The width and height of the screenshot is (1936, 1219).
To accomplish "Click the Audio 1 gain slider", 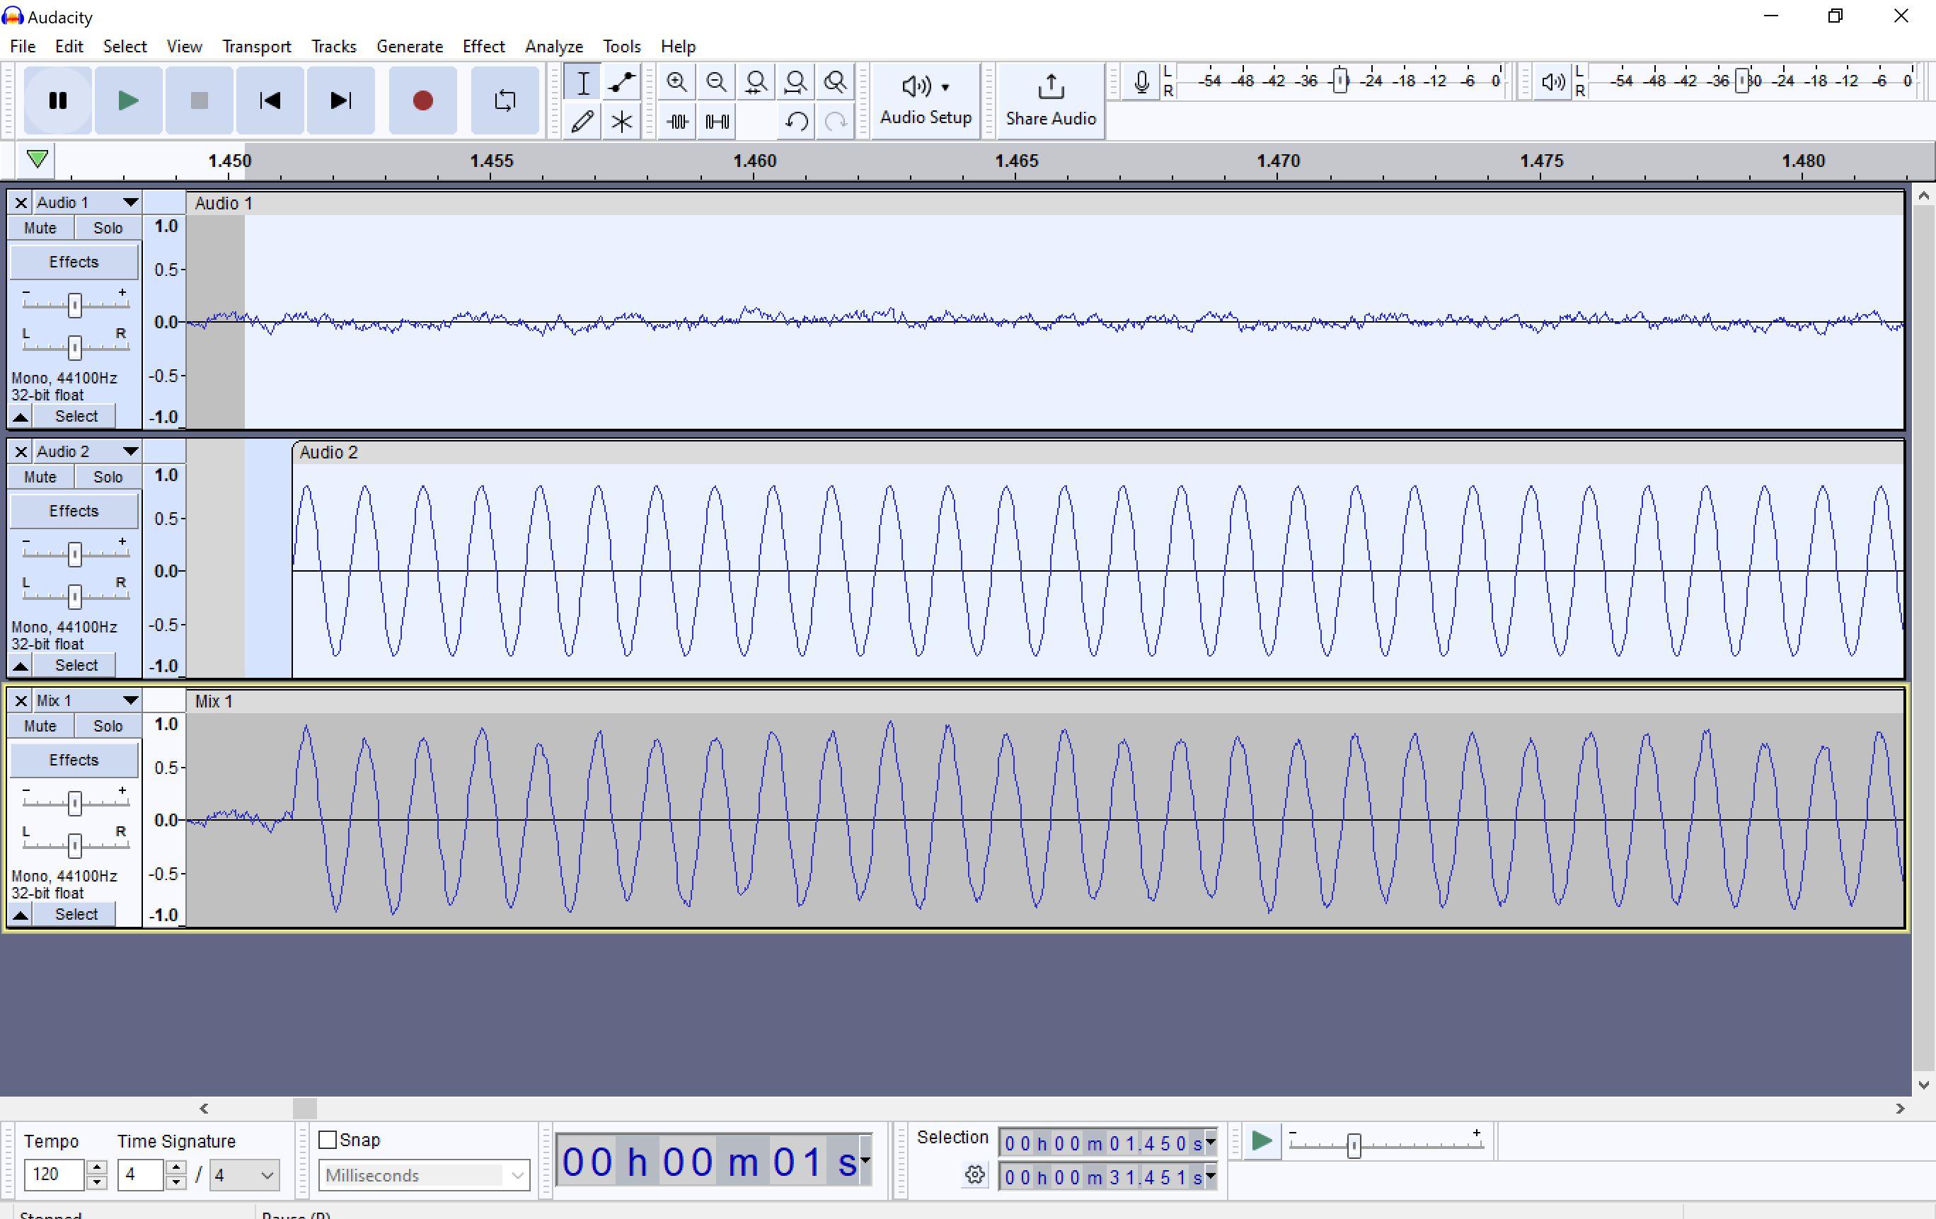I will pyautogui.click(x=75, y=305).
